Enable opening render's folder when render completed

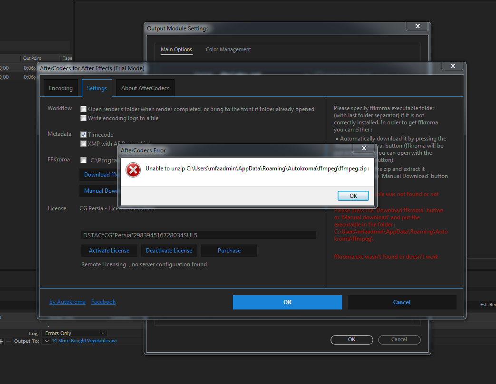(84, 109)
